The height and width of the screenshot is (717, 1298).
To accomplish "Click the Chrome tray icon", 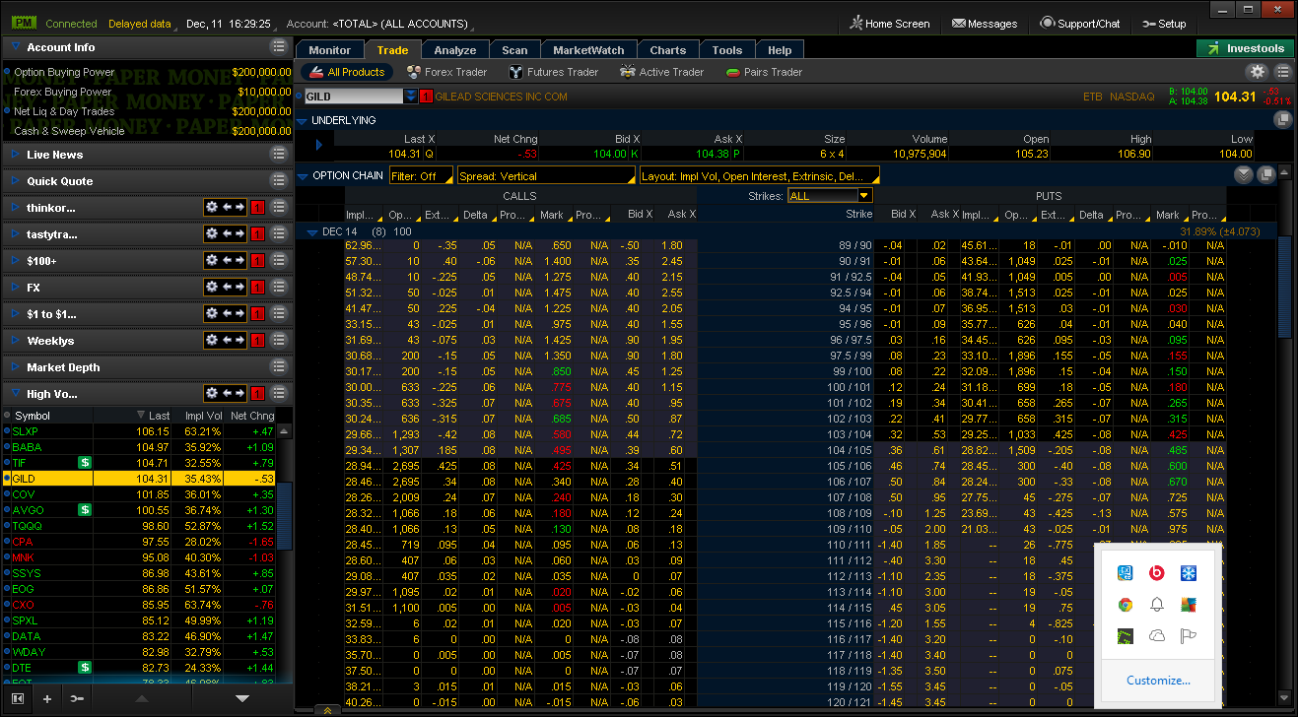I will click(1126, 605).
